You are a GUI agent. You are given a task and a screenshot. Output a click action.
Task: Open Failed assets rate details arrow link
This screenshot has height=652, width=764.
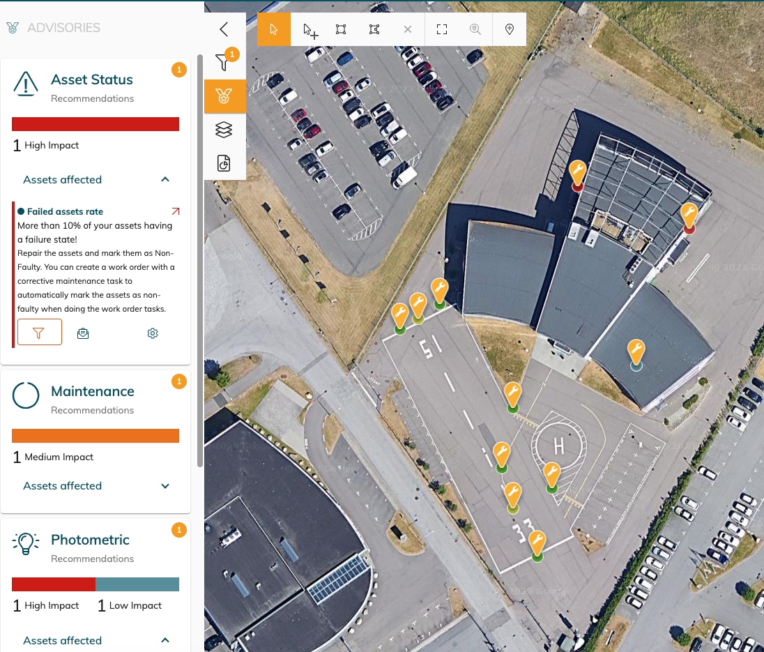tap(175, 211)
